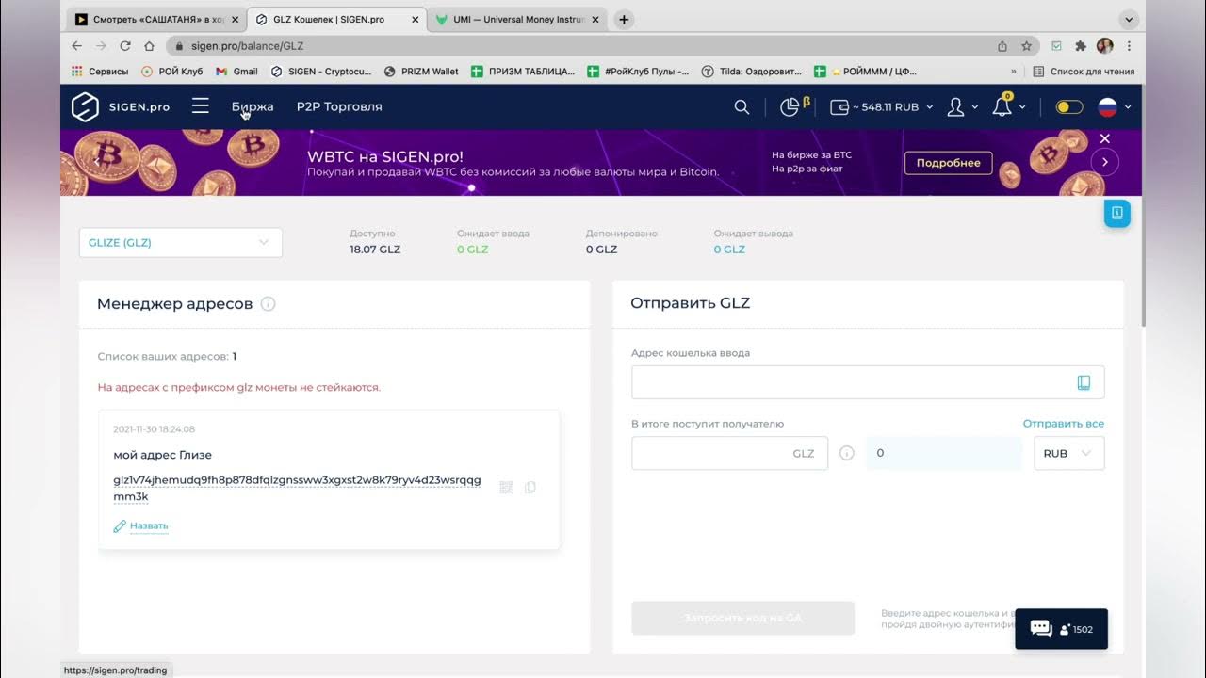
Task: Open the hamburger menu
Action: click(200, 106)
